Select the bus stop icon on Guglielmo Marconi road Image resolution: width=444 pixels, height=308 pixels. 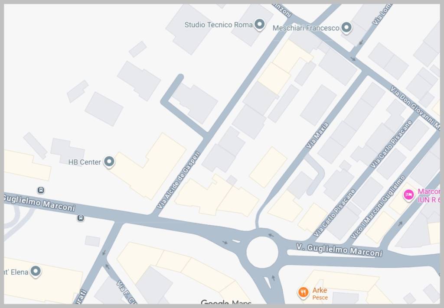pos(81,218)
